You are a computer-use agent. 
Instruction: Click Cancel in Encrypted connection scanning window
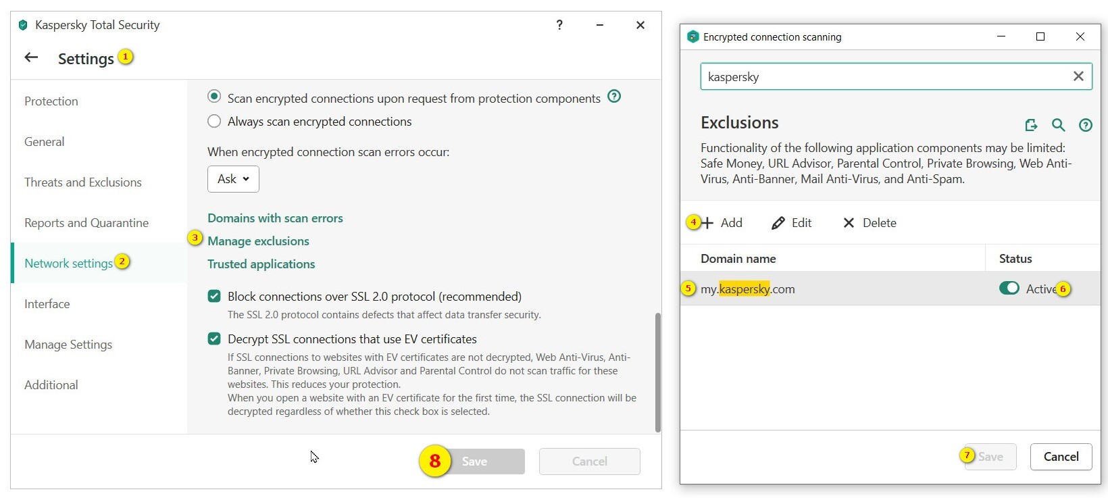[x=1061, y=457]
